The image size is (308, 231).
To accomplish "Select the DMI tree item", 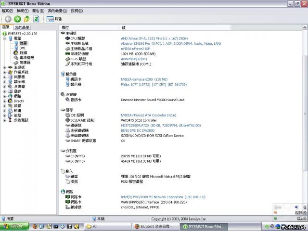I will coord(23,48).
